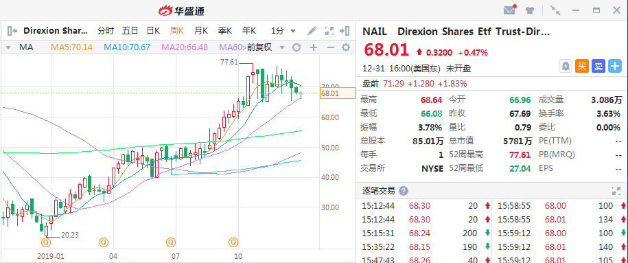Click the orange 买 buy button
The width and height of the screenshot is (628, 263).
pyautogui.click(x=582, y=66)
